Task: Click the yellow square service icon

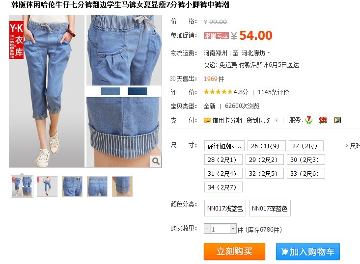Action: pyautogui.click(x=337, y=120)
